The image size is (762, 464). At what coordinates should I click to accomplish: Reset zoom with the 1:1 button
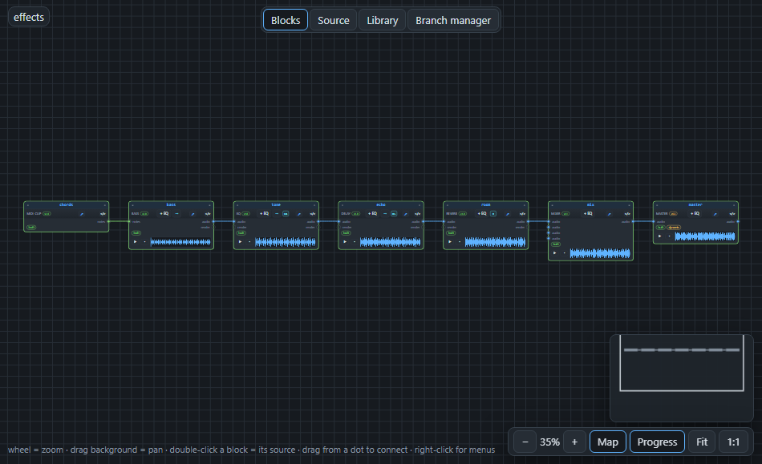(733, 442)
